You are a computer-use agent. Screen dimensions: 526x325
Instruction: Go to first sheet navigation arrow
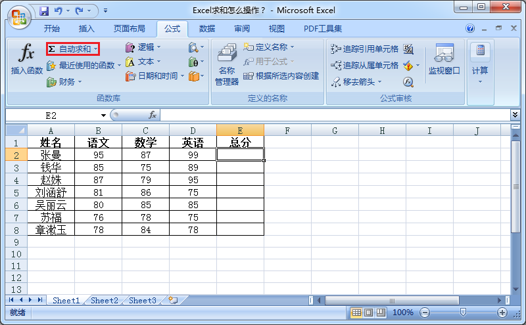[11, 300]
